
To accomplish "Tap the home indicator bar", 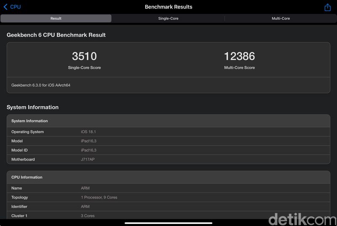I will click(x=168, y=223).
